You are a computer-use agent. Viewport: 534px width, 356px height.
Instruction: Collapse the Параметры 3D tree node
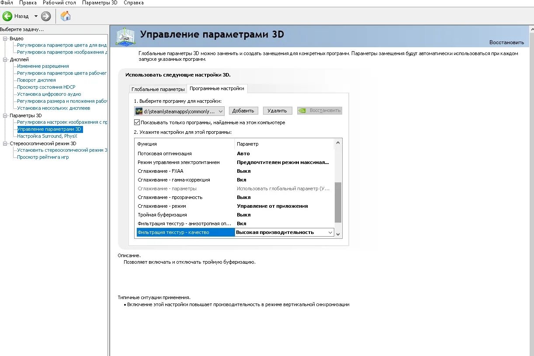5,115
